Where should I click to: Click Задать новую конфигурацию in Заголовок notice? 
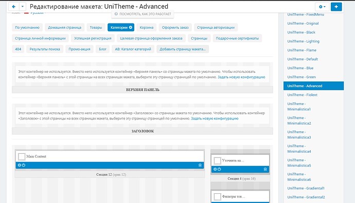[x=215, y=118]
